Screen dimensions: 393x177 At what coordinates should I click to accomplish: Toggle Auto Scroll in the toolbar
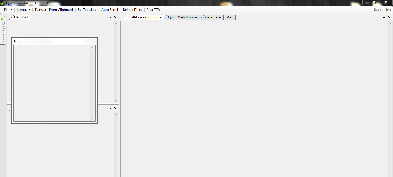pos(110,10)
